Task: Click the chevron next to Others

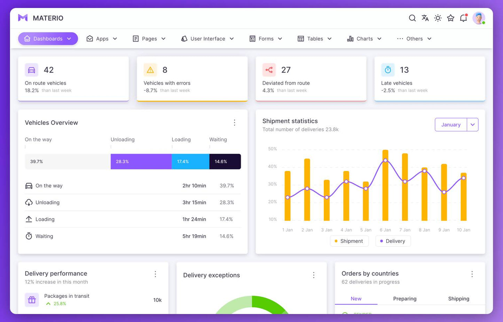Action: click(429, 39)
